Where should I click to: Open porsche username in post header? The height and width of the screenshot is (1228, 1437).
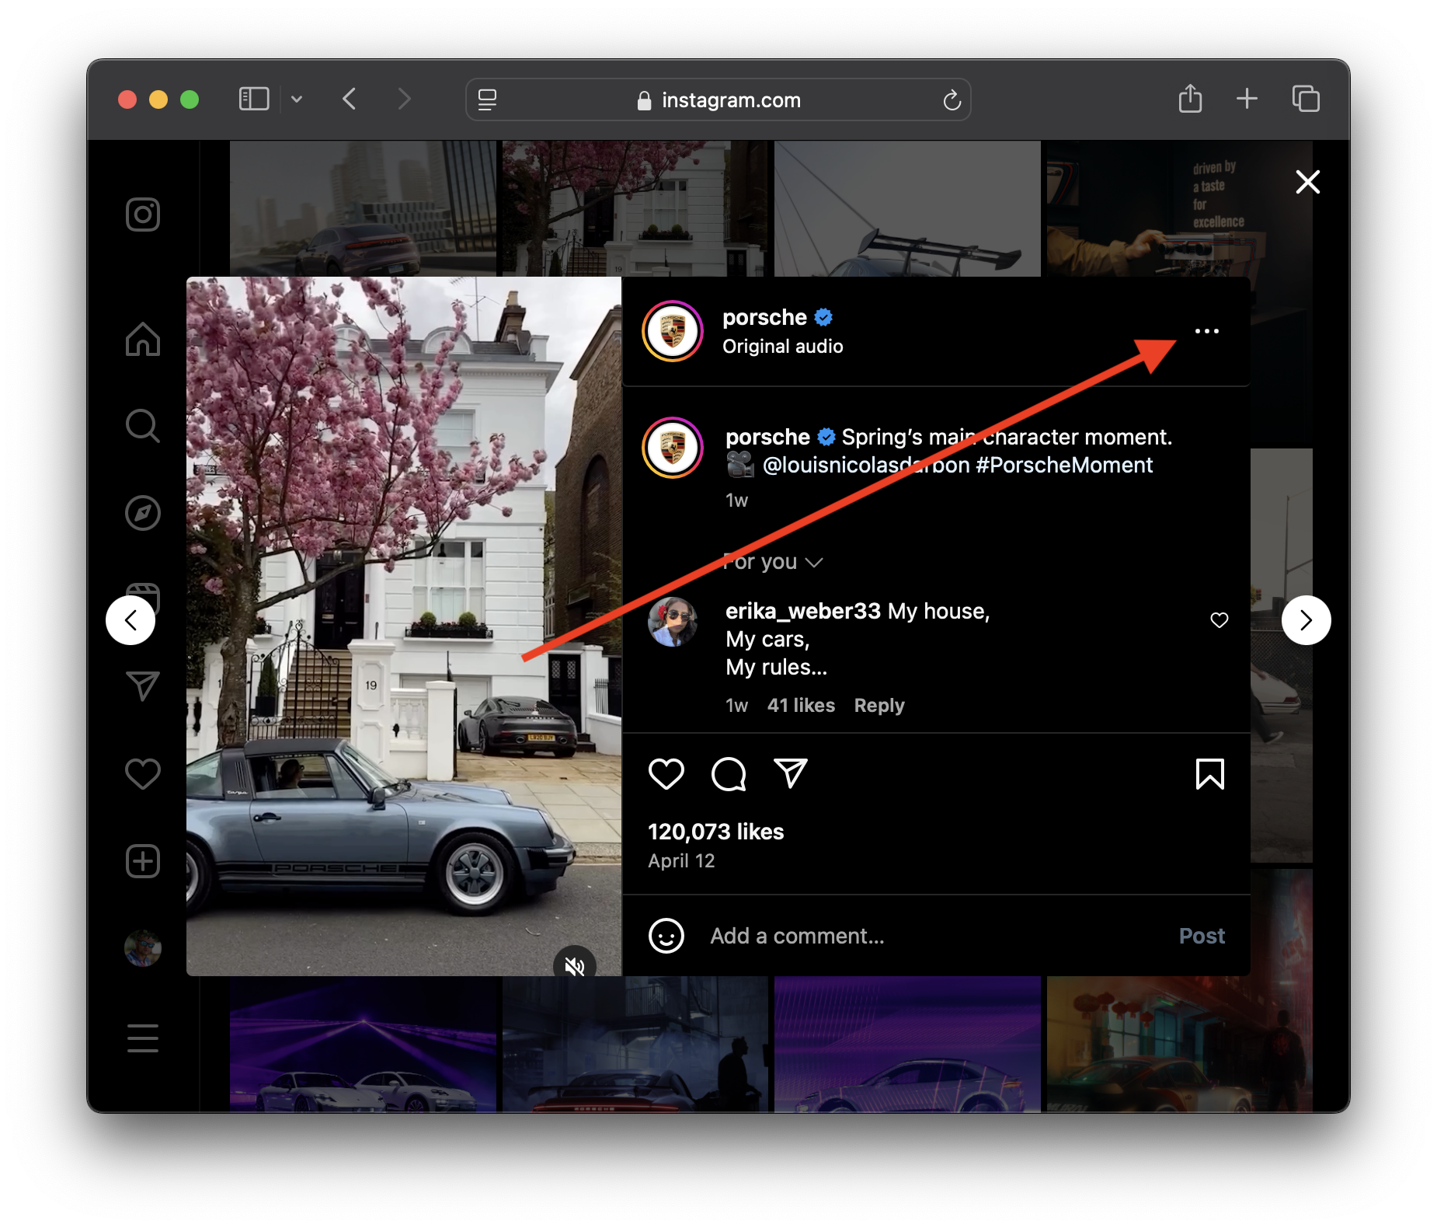pos(764,317)
